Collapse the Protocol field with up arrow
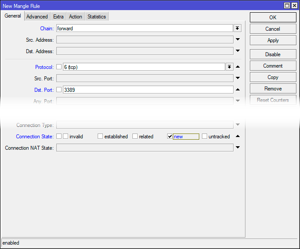300x249 pixels. [238, 67]
